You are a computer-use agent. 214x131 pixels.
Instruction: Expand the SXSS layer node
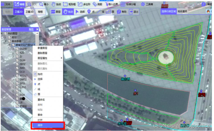13,83
